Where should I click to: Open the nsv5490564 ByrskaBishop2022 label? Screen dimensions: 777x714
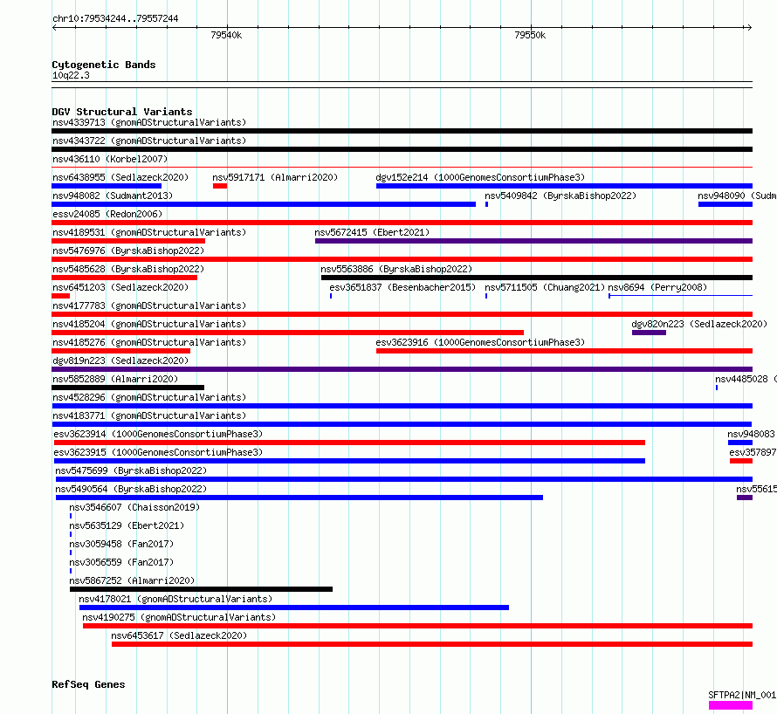131,489
